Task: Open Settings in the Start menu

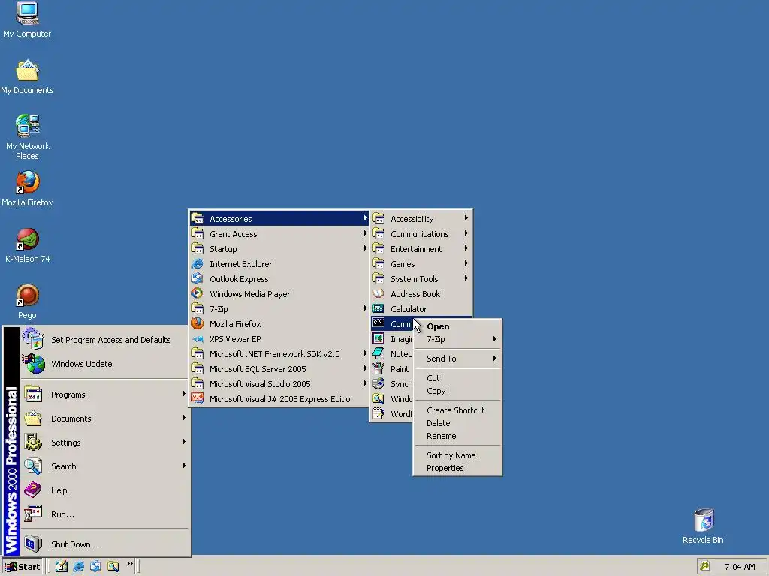Action: point(105,442)
